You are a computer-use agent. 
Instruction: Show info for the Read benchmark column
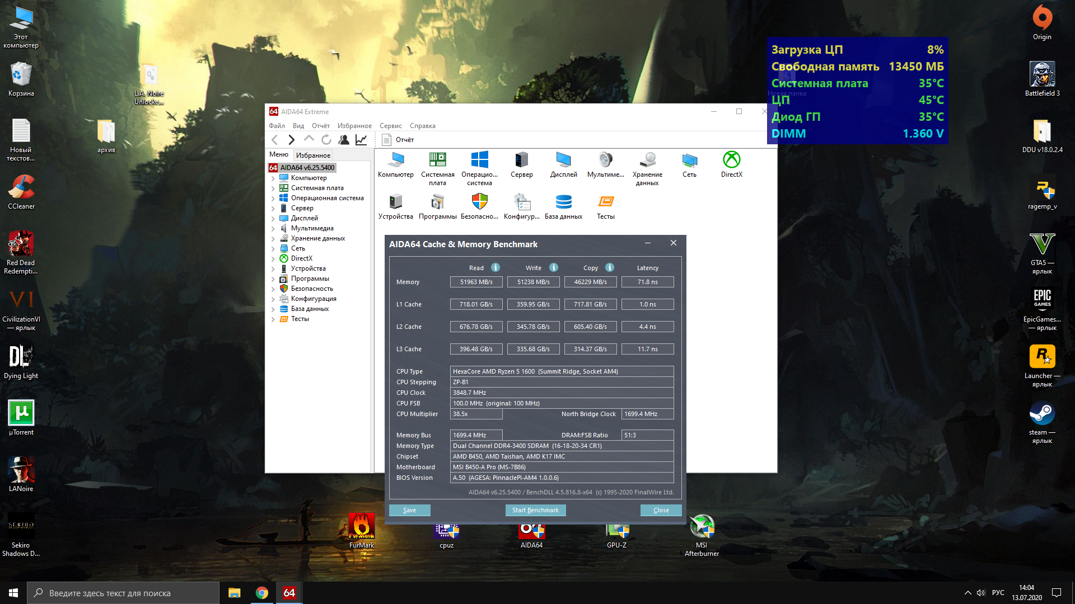[x=496, y=267]
